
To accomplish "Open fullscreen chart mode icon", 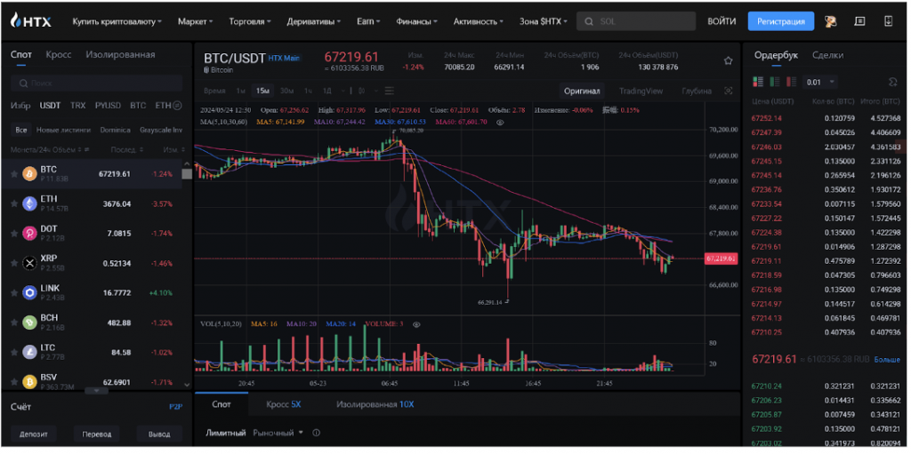I will click(729, 91).
